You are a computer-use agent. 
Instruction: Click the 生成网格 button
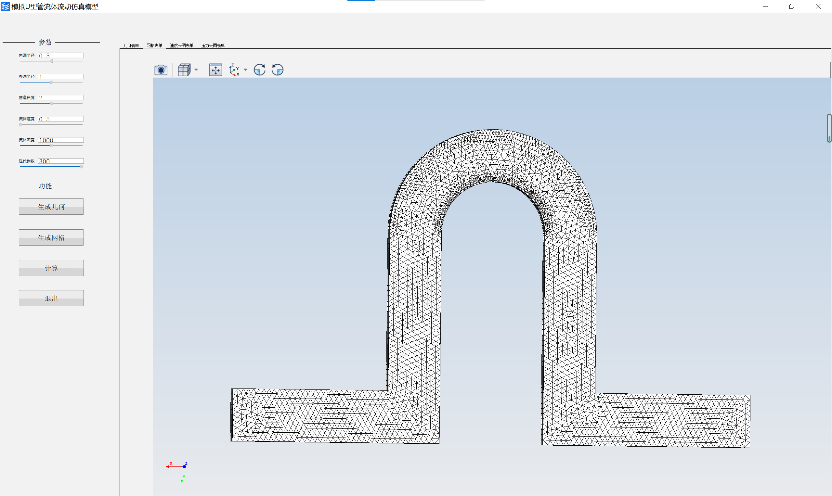(51, 237)
